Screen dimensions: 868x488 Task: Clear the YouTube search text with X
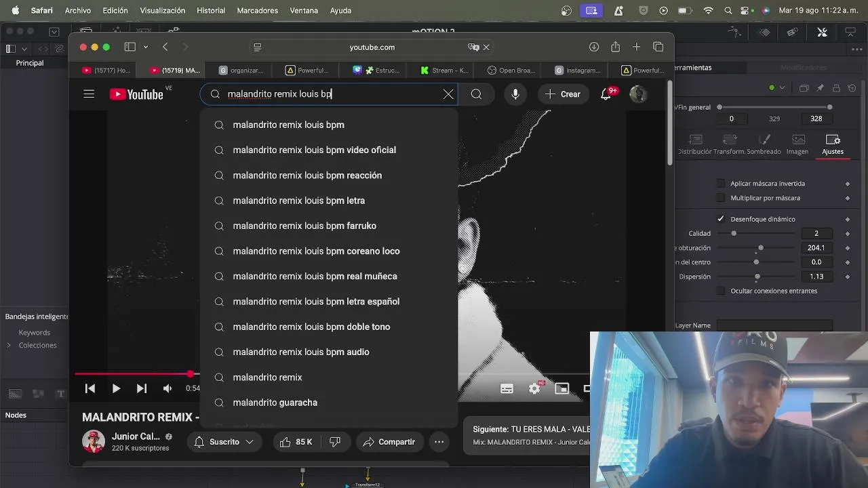pos(448,94)
